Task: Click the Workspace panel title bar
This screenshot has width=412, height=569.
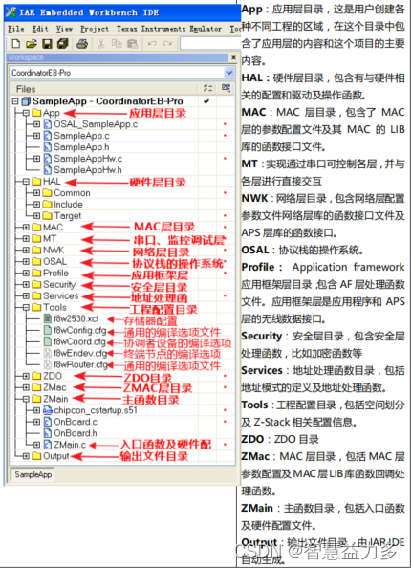Action: (x=118, y=57)
